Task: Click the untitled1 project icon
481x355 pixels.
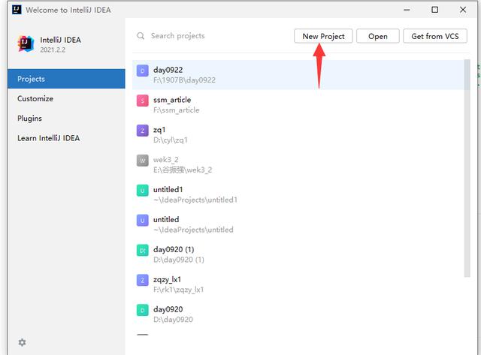Action: pos(142,191)
